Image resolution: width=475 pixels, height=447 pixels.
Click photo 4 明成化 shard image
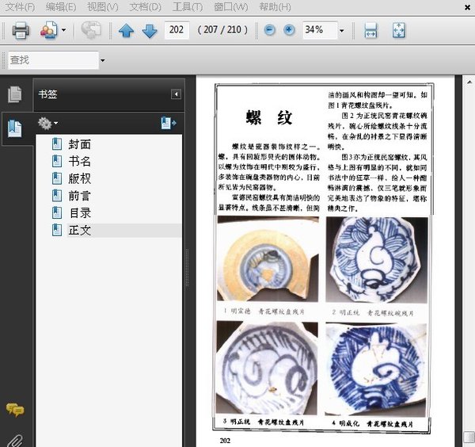(x=375, y=369)
